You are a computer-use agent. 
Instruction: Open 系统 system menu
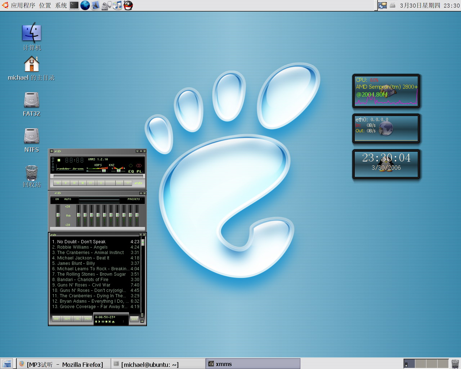61,5
